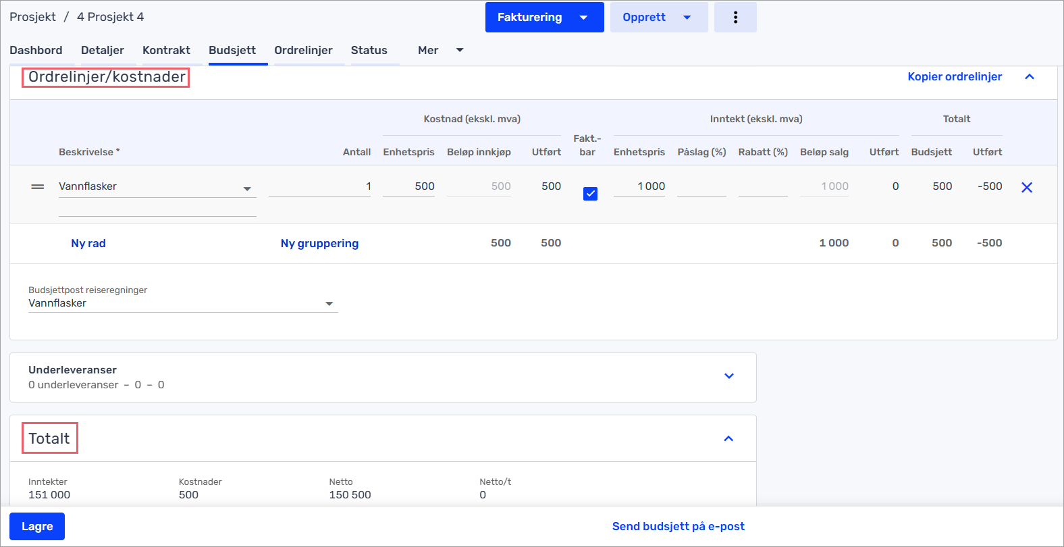Click Send budsjett på e-post link
Screen dimensions: 1064x547
(x=679, y=526)
